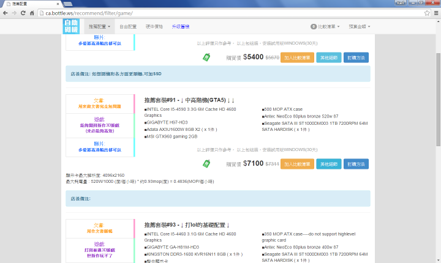The width and height of the screenshot is (441, 263).
Task: Click 訂購方法 for the $7100 set
Action: [x=356, y=164]
